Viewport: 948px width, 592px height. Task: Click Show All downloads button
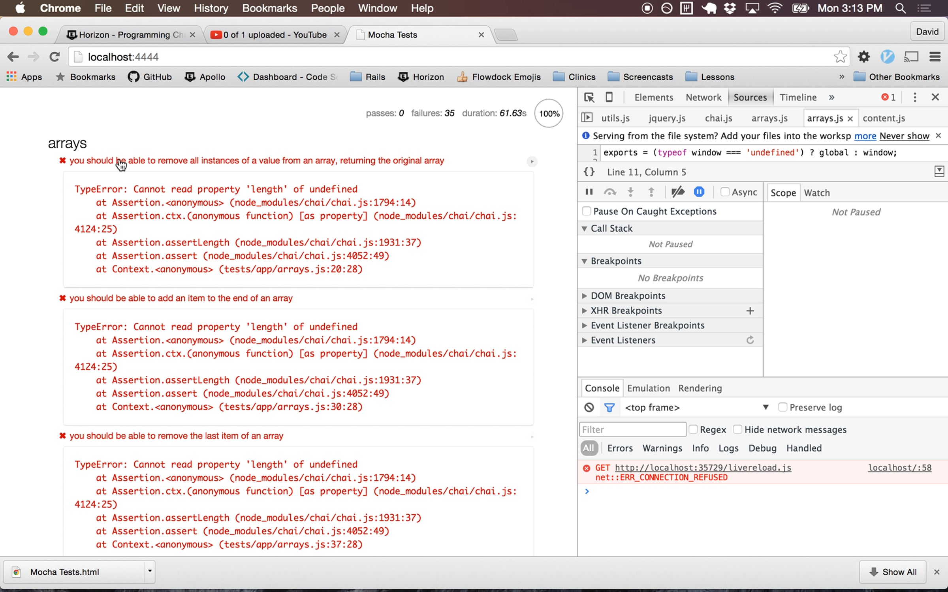[893, 572]
